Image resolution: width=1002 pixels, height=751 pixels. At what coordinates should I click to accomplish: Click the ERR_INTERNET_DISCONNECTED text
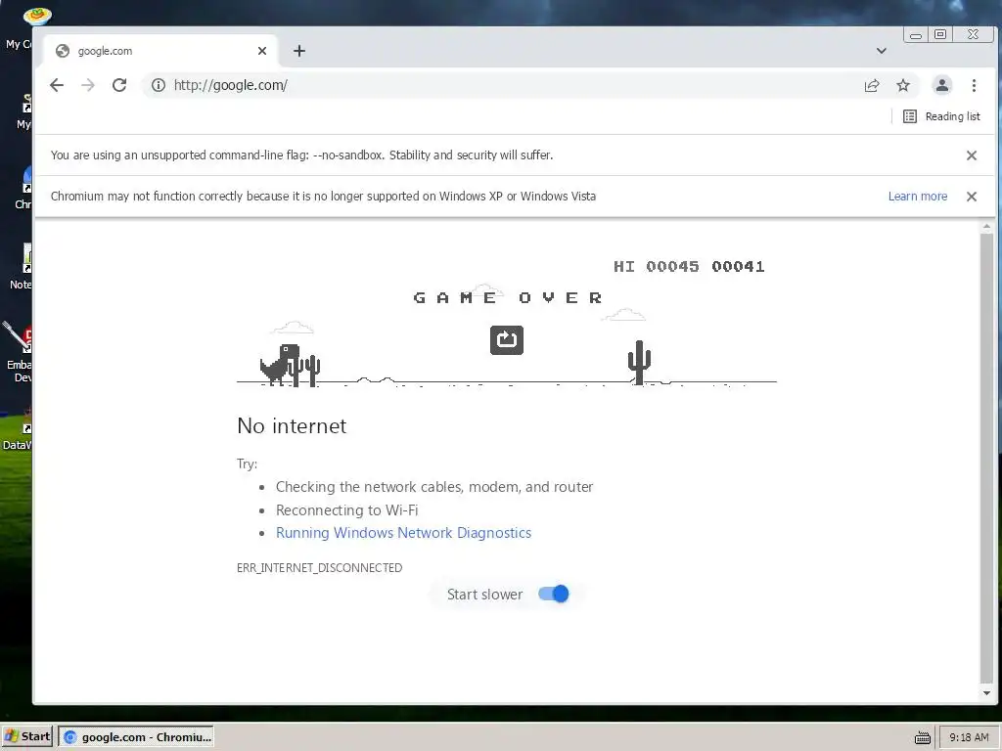click(320, 568)
